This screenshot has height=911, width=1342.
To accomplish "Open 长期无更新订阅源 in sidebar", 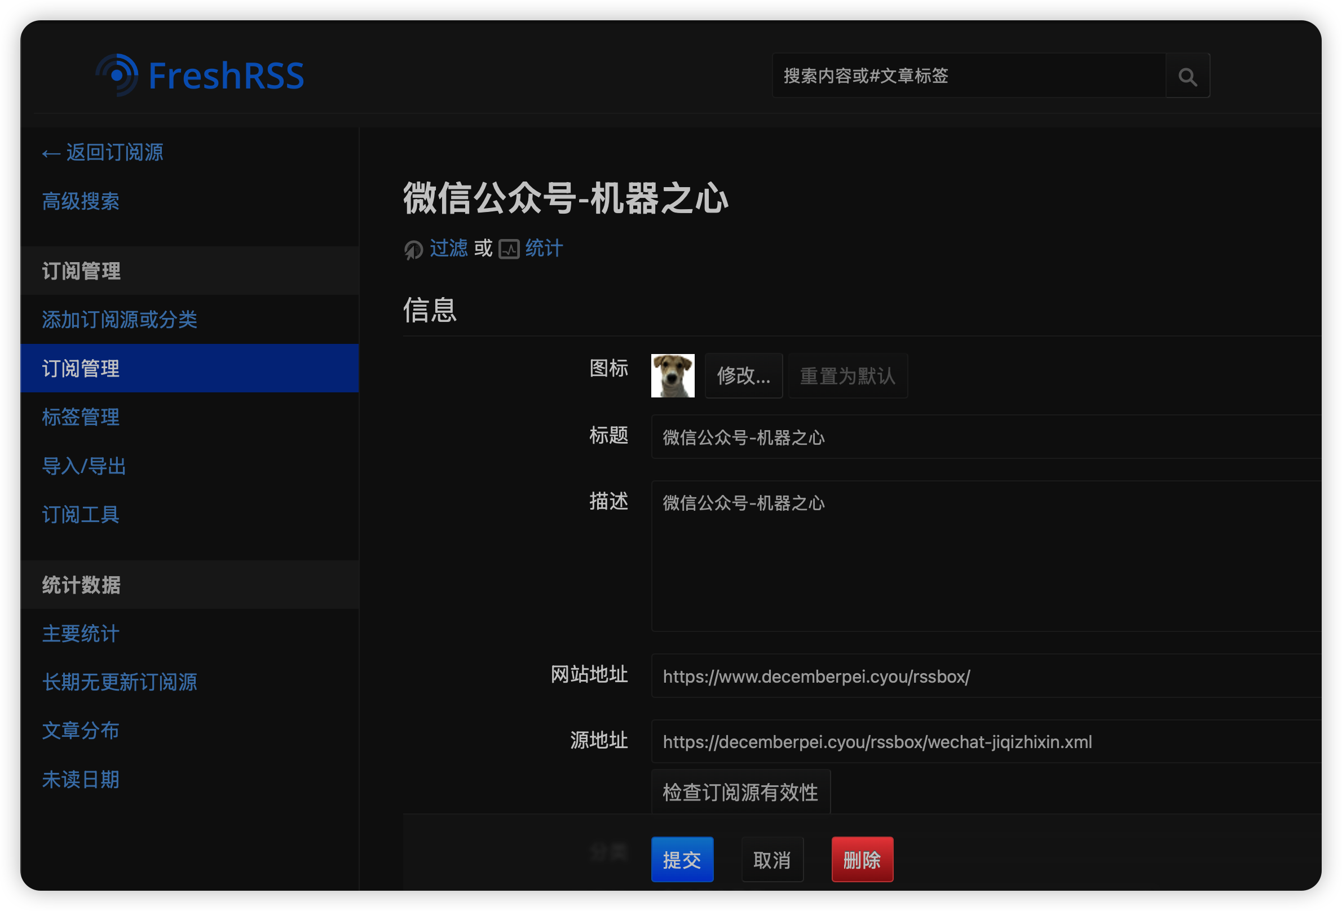I will click(120, 682).
